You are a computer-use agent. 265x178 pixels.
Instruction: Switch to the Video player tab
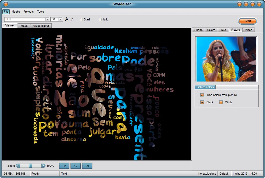(41, 26)
